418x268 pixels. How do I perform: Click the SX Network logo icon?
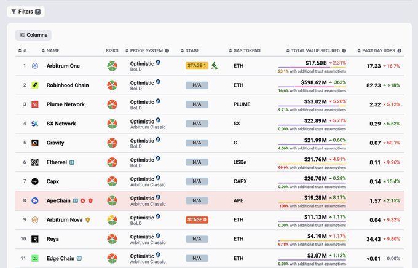click(x=35, y=124)
